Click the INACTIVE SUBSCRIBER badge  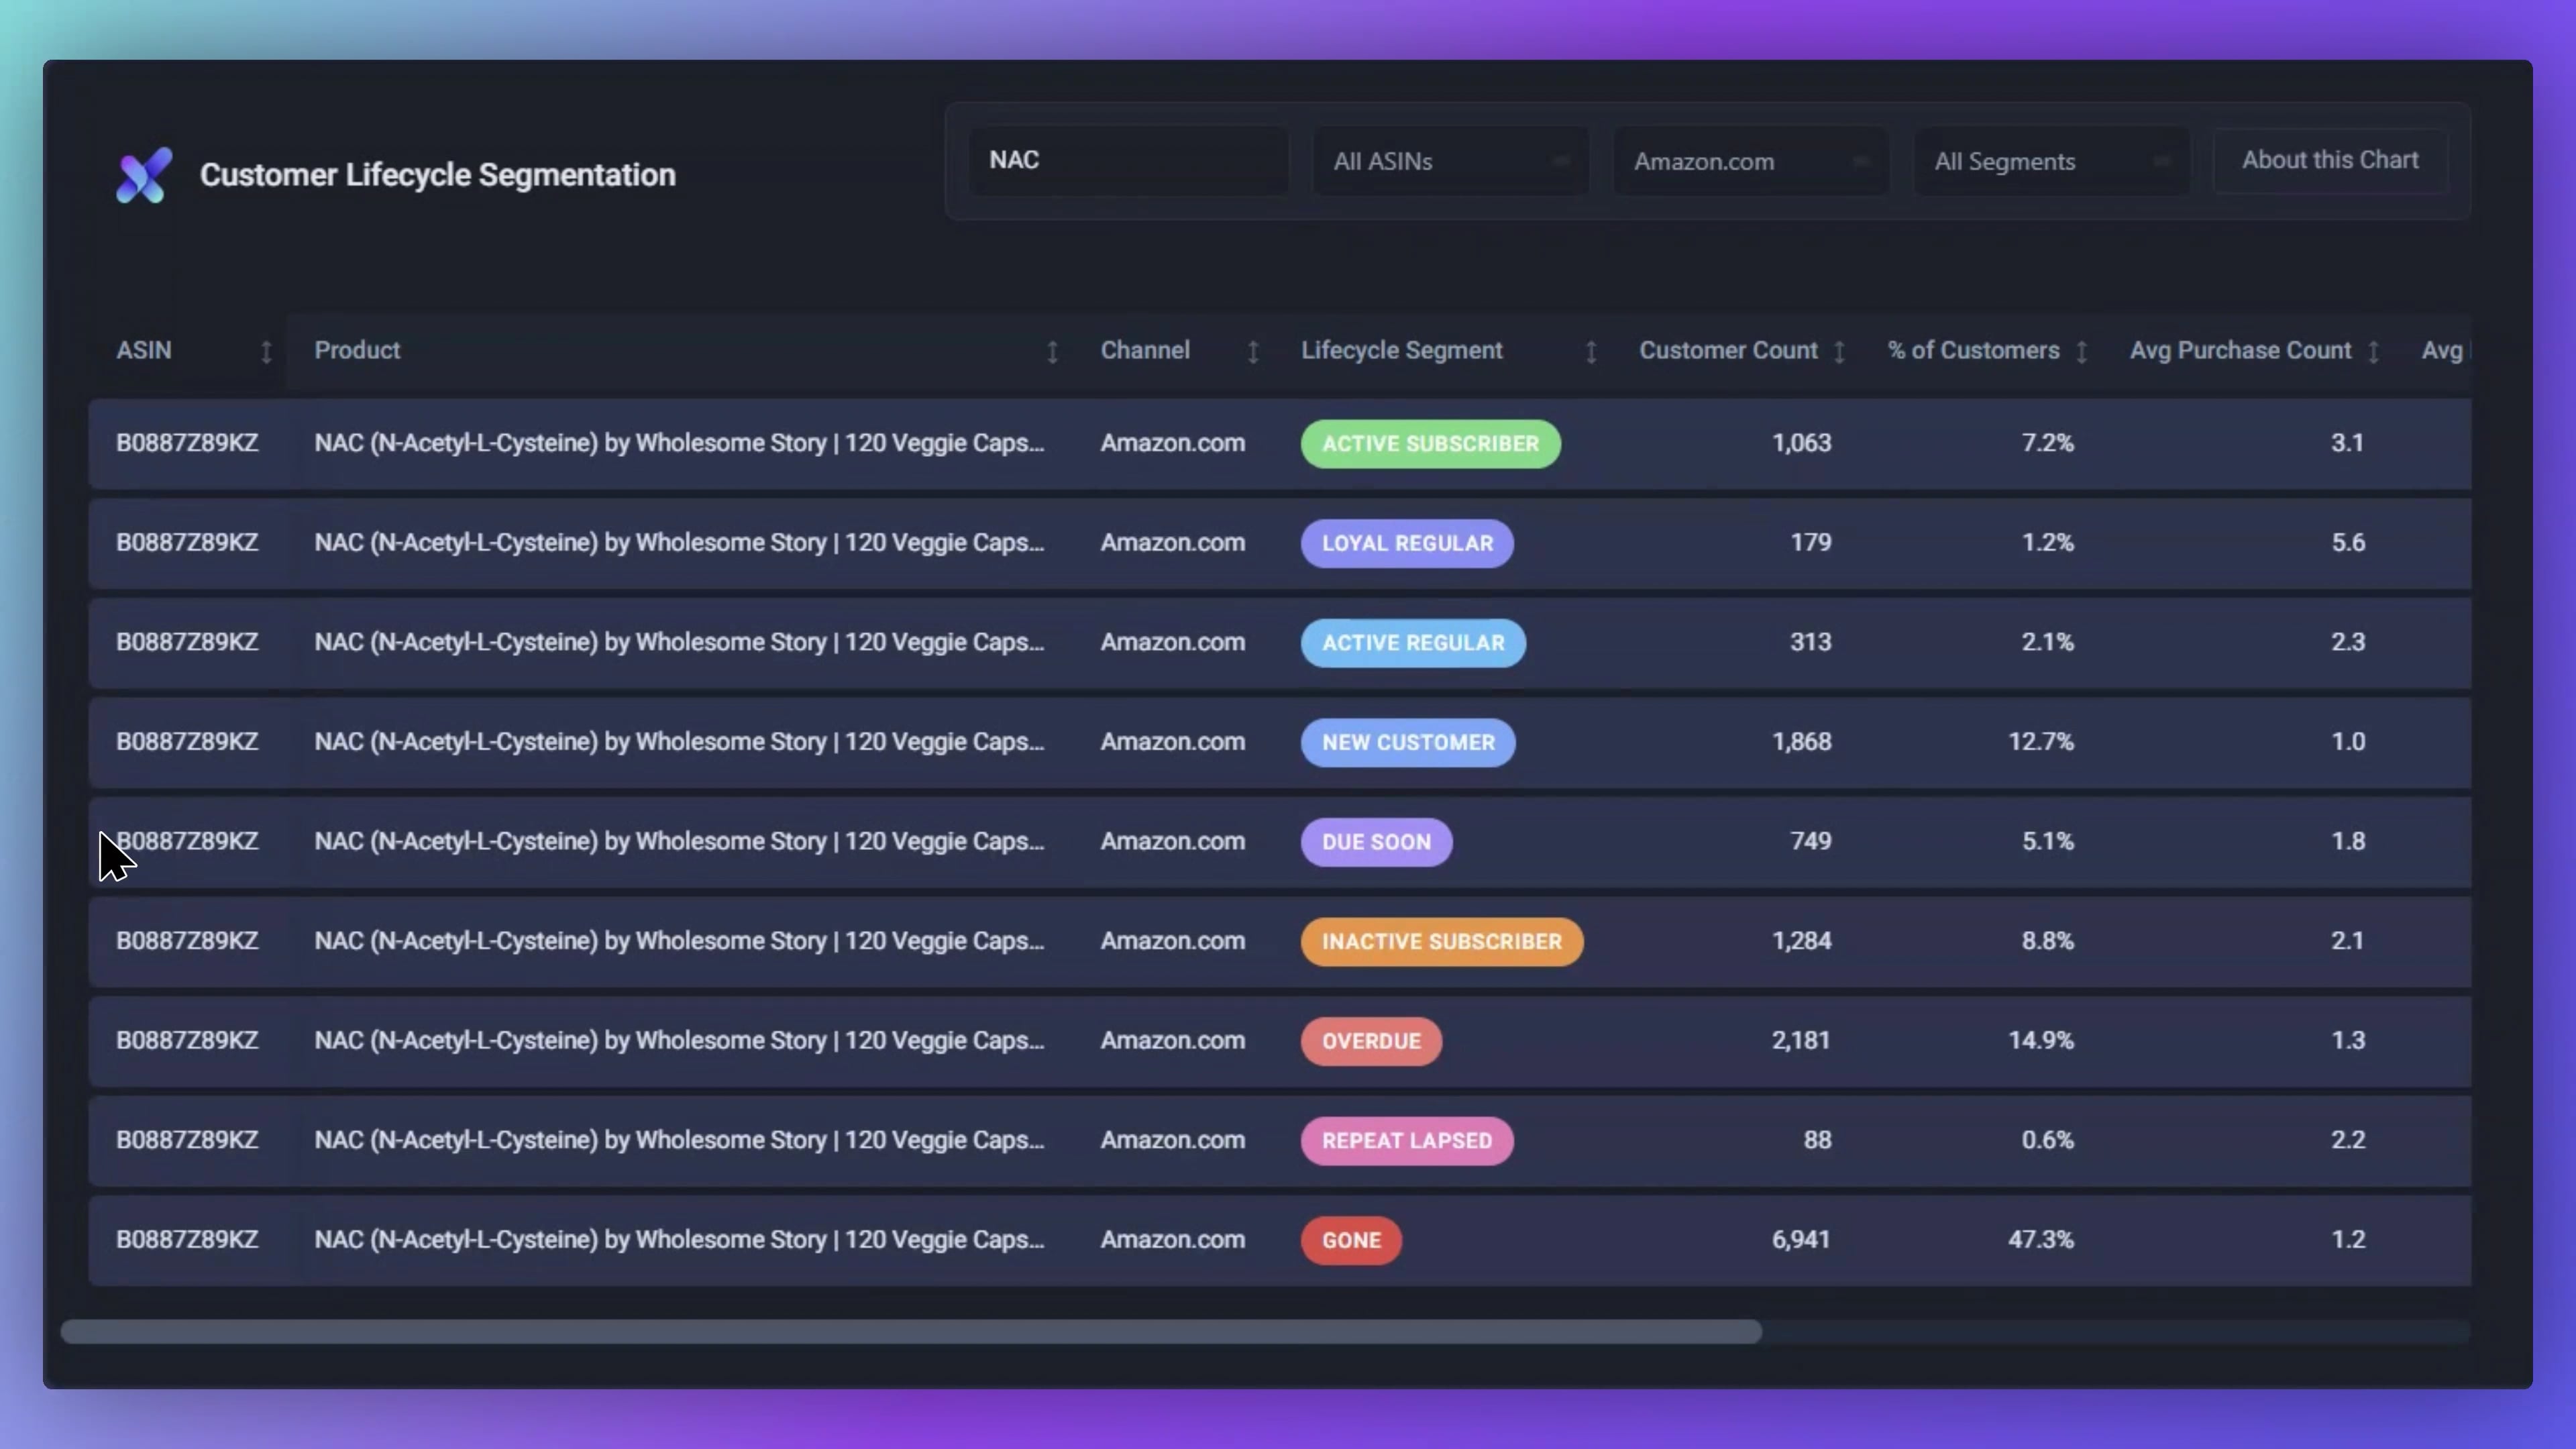pos(1442,942)
